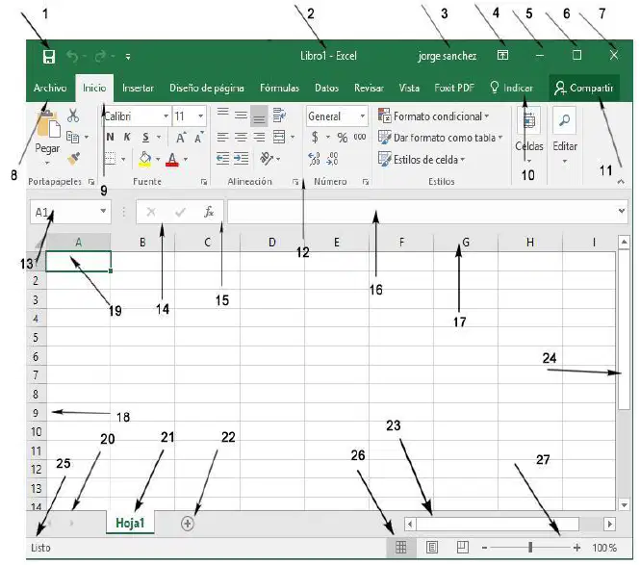Open the Estilos de celda menu

pos(422,159)
